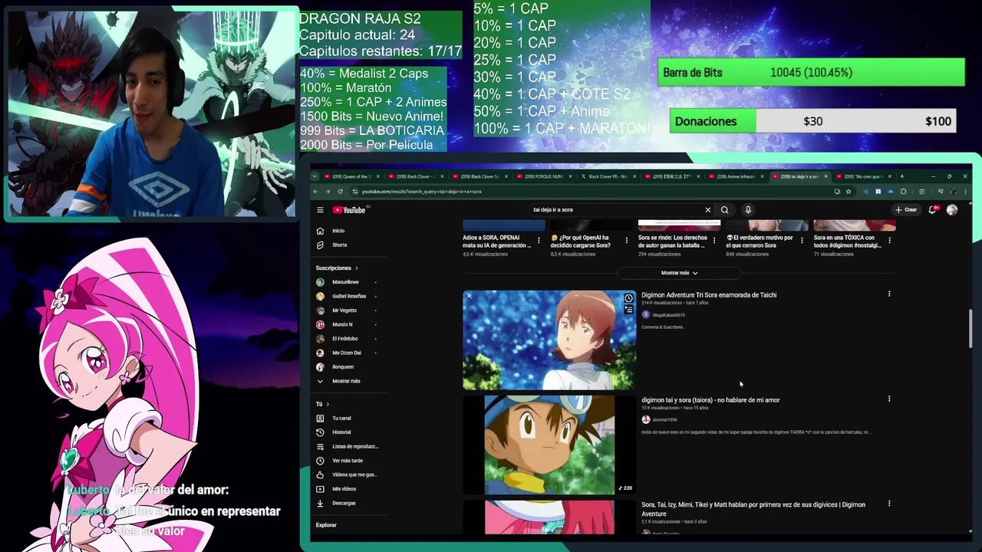Switch to No creo que tab
982x552 pixels.
point(864,176)
